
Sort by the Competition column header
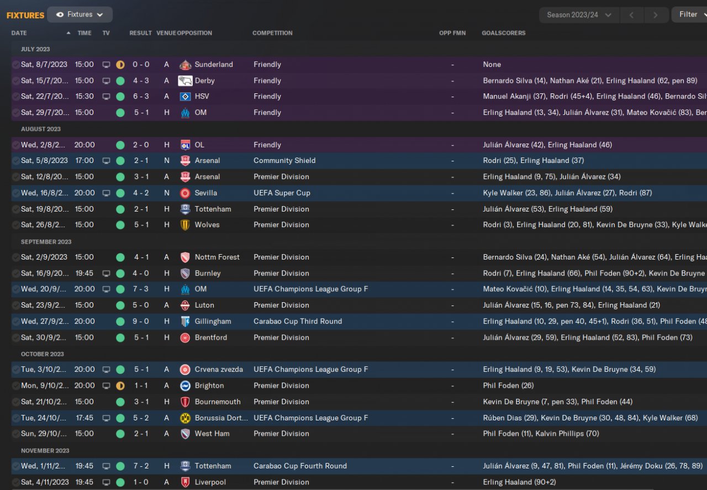pyautogui.click(x=272, y=33)
